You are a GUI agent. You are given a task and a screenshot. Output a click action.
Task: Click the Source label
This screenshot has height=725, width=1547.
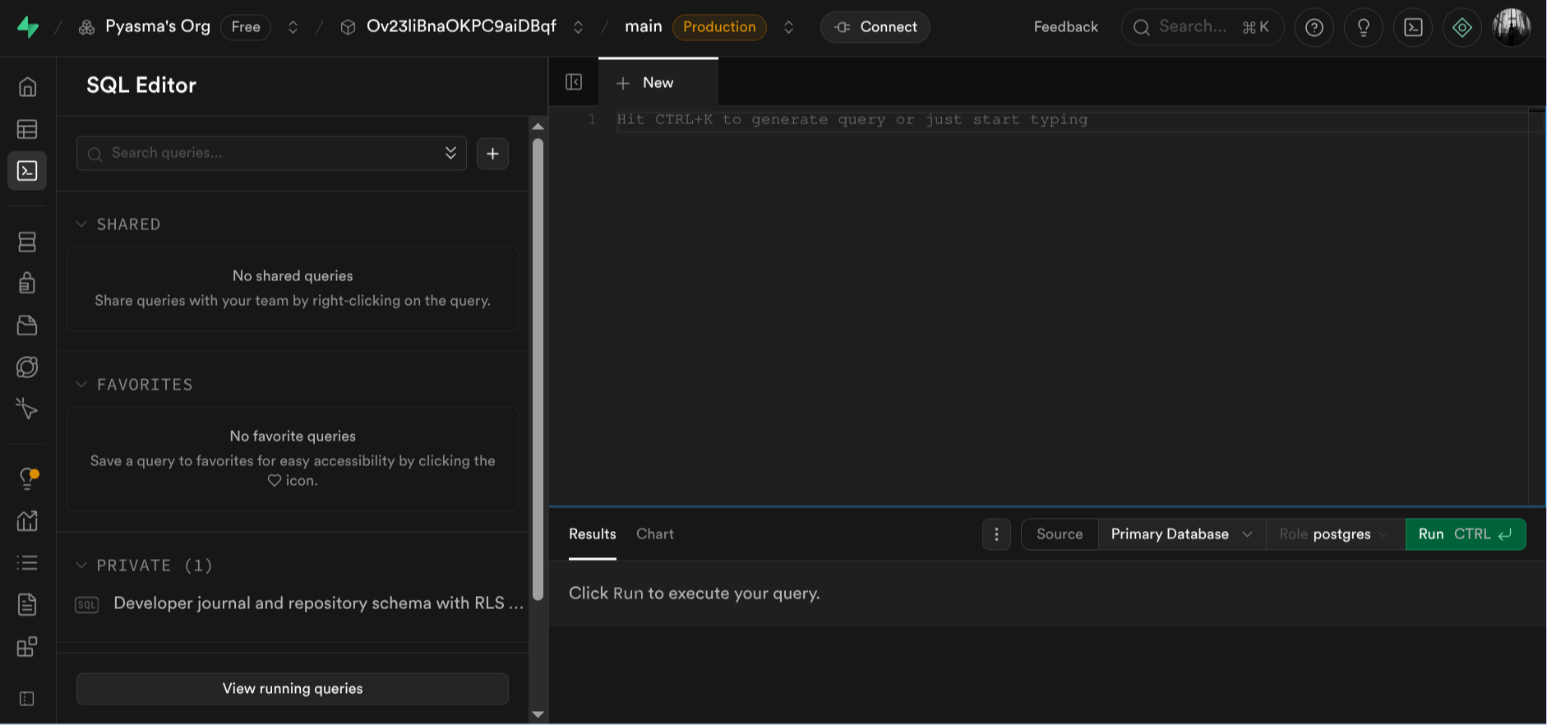[x=1060, y=534]
